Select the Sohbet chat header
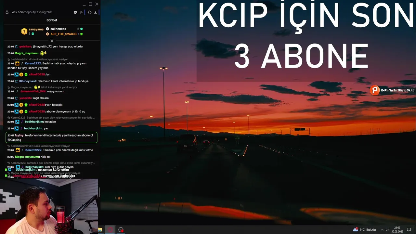Viewport: 416px width, 234px height. (x=52, y=20)
